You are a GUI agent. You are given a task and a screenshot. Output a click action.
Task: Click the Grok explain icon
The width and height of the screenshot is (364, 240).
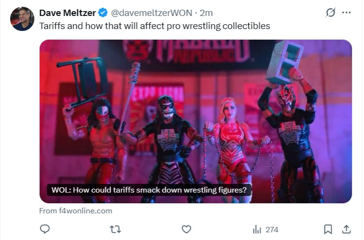click(x=331, y=13)
